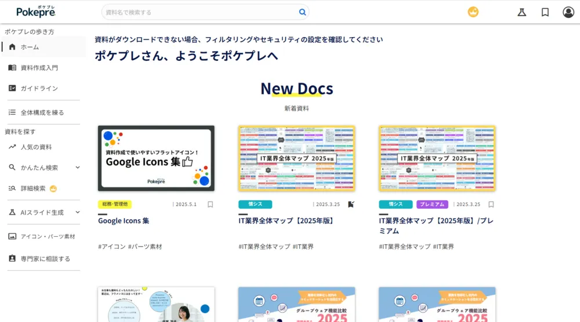
Task: Open ガイドライン menu item
Action: tap(43, 88)
